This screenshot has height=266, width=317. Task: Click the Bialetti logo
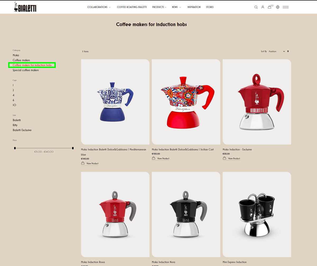point(25,7)
